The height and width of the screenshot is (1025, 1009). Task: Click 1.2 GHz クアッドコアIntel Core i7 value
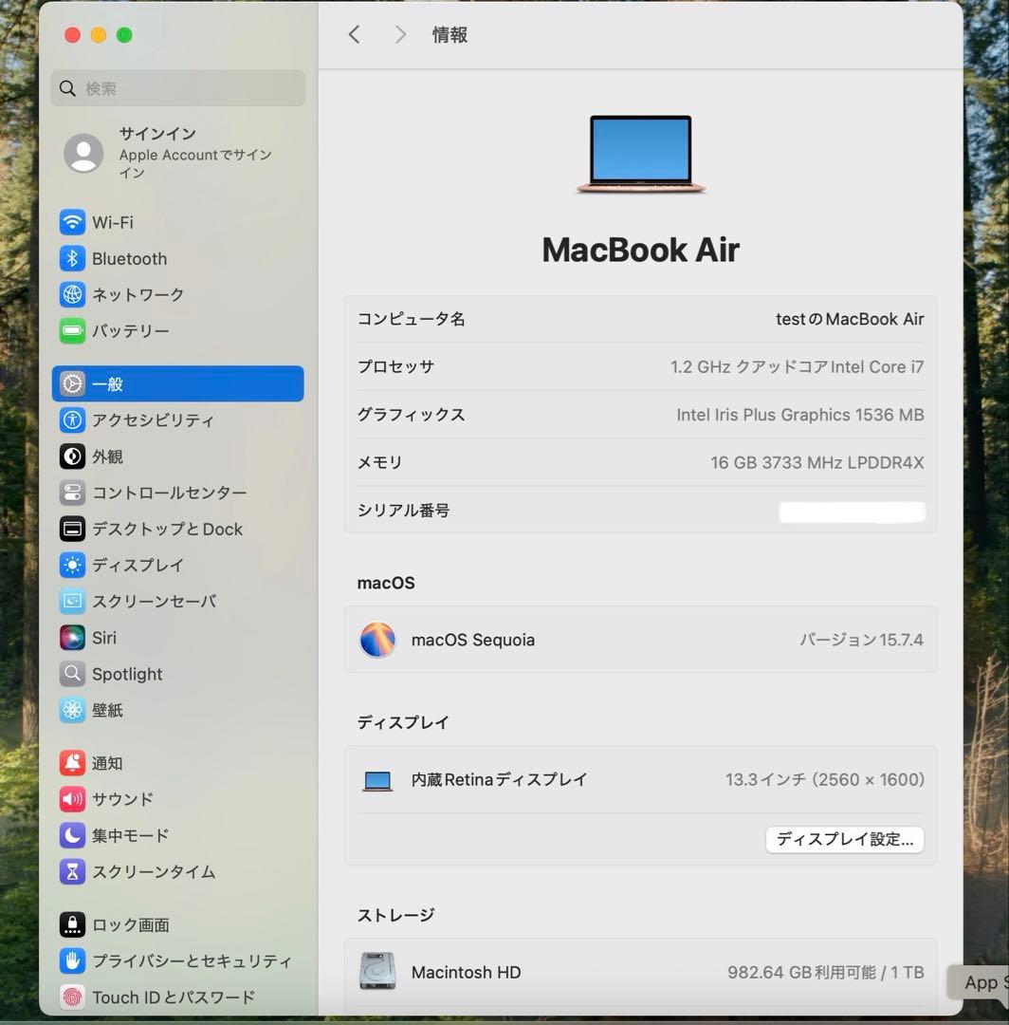click(797, 366)
